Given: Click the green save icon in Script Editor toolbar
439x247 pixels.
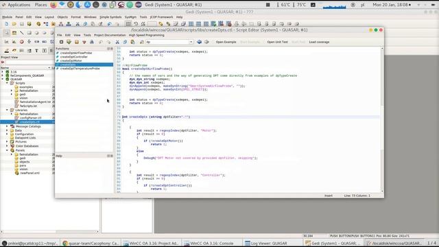Looking at the screenshot, I should [69, 42].
